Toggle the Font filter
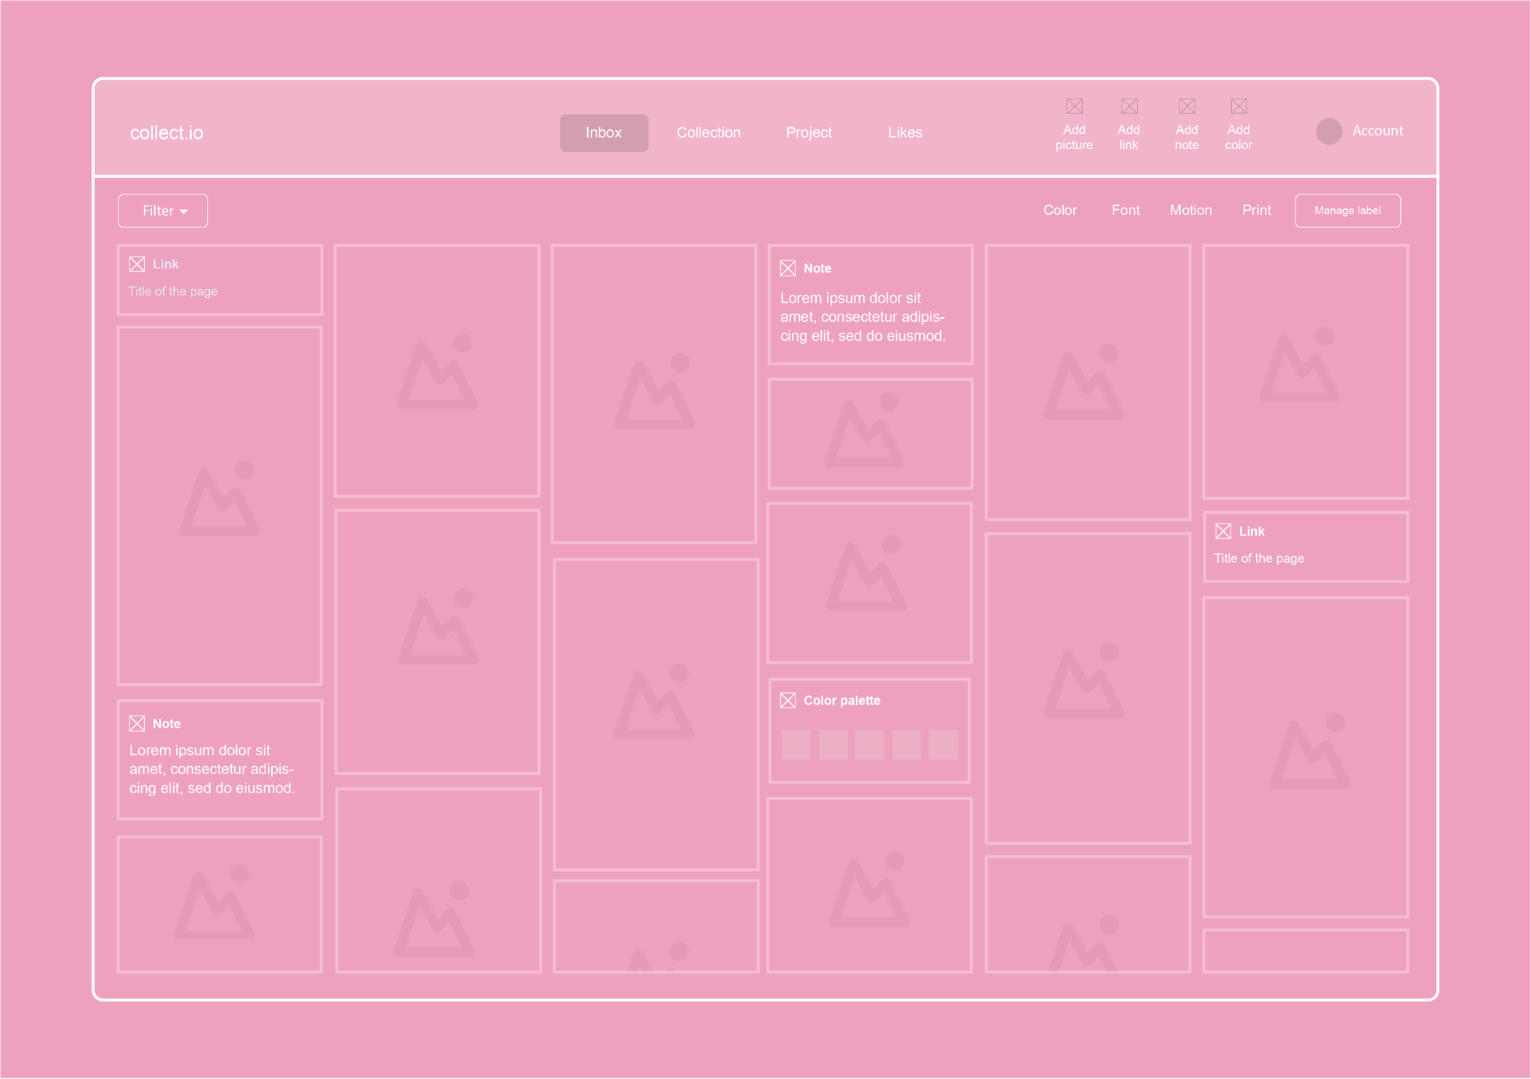The image size is (1531, 1079). (x=1124, y=210)
